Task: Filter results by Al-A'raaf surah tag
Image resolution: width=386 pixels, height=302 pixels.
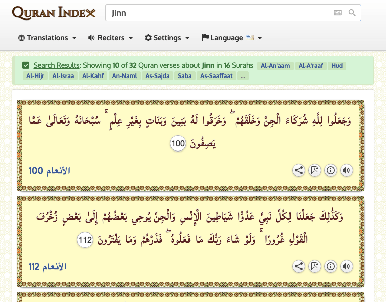Action: (x=312, y=66)
